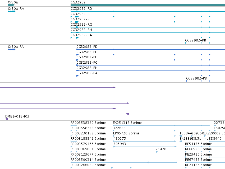The width and height of the screenshot is (225, 169).
Task: Select transcript CG32982-RG label
Action: (x=81, y=25)
